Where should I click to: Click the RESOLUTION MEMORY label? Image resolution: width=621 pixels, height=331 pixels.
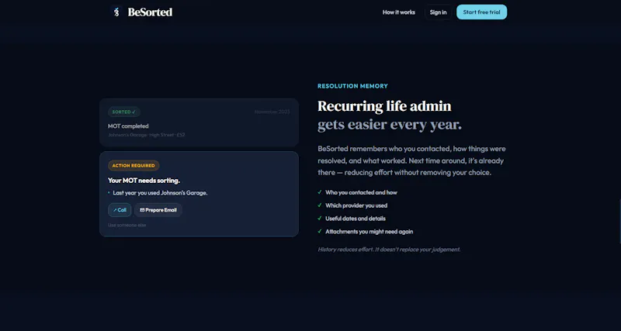tap(352, 86)
